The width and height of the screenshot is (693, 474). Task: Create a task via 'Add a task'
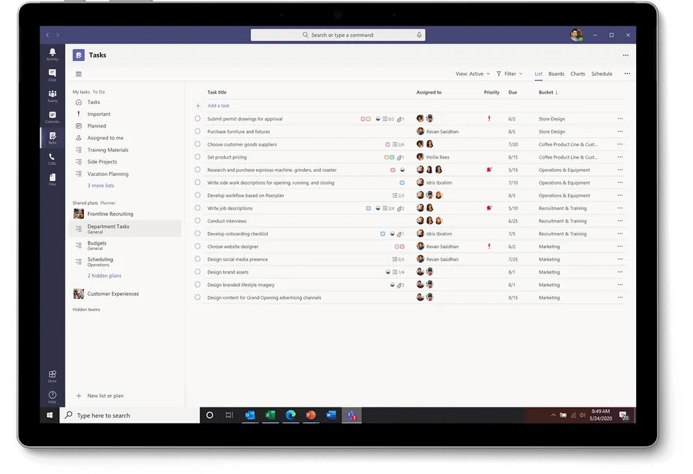[219, 105]
